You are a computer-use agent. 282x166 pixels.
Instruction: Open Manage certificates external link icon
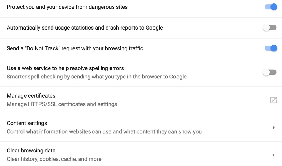[273, 100]
